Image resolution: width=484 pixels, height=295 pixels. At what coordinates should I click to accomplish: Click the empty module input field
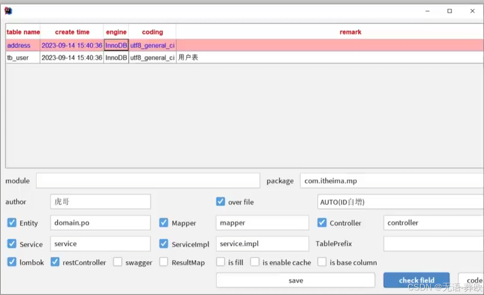click(x=147, y=181)
